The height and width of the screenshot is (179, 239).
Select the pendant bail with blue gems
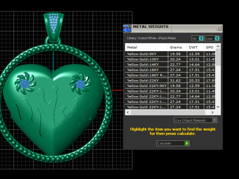(53, 27)
